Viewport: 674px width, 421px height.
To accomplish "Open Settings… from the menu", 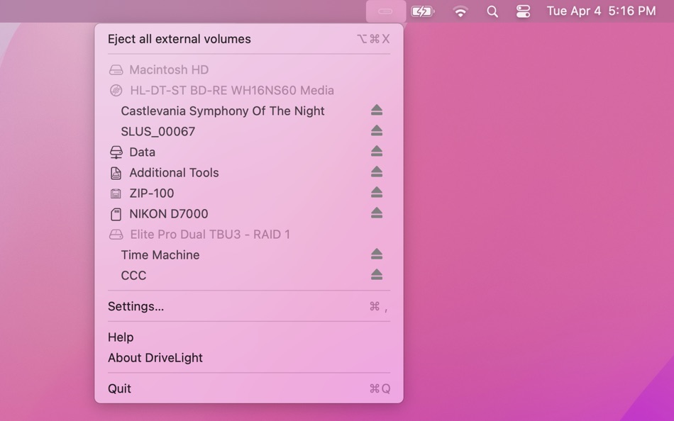I will (x=249, y=306).
